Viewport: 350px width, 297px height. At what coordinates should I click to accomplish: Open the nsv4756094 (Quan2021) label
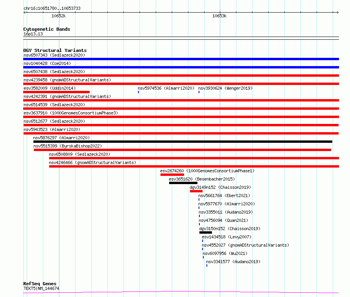223,220
